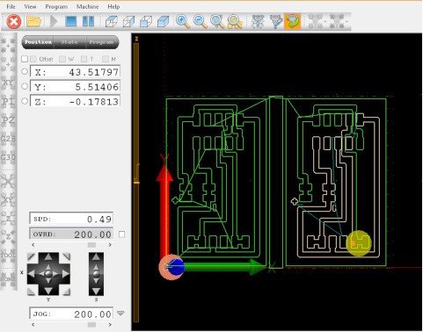Viewport: 423px width, 332px height.
Task: Click right arrow of JOG slider
Action: pos(110,324)
